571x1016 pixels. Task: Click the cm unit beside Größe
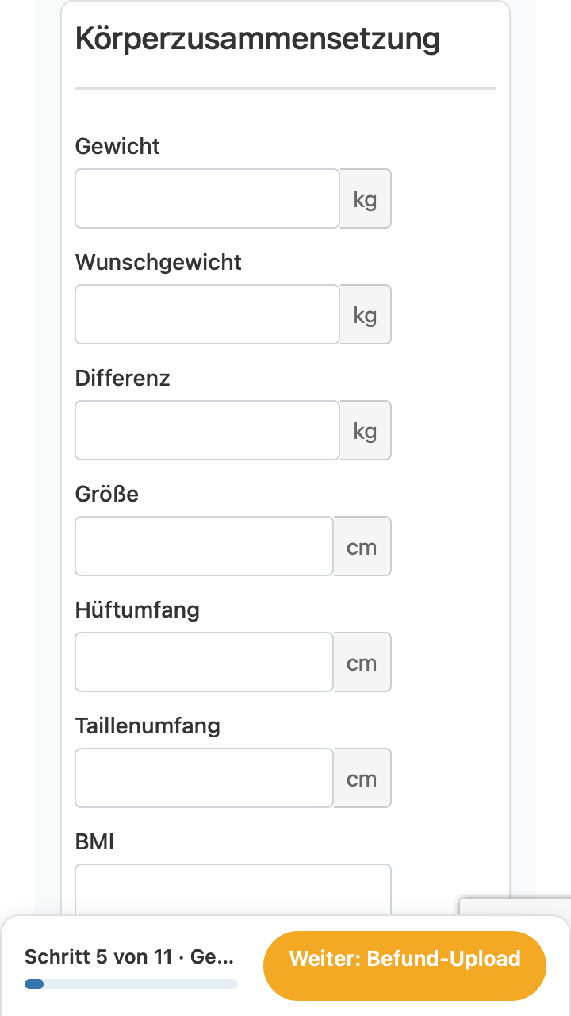click(x=362, y=546)
